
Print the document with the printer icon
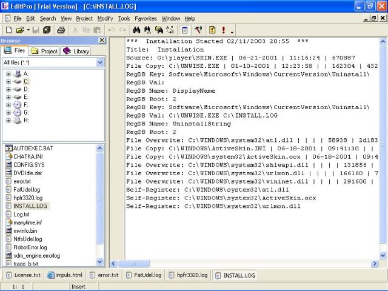[61, 30]
